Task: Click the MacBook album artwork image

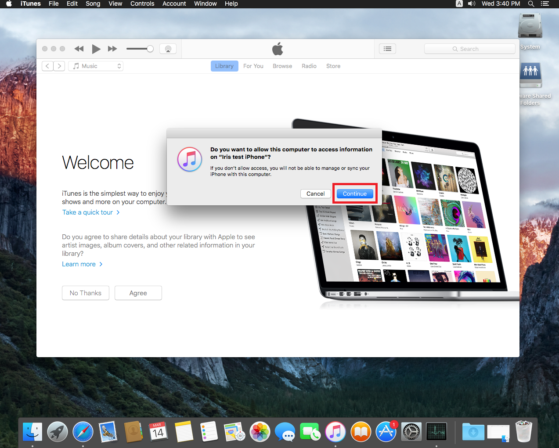Action: point(406,213)
